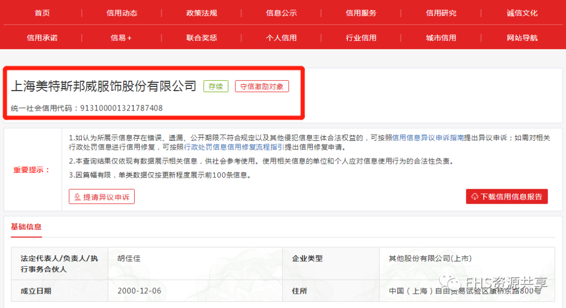Click the 守信激励对象 tag
This screenshot has height=308, width=566.
click(262, 86)
